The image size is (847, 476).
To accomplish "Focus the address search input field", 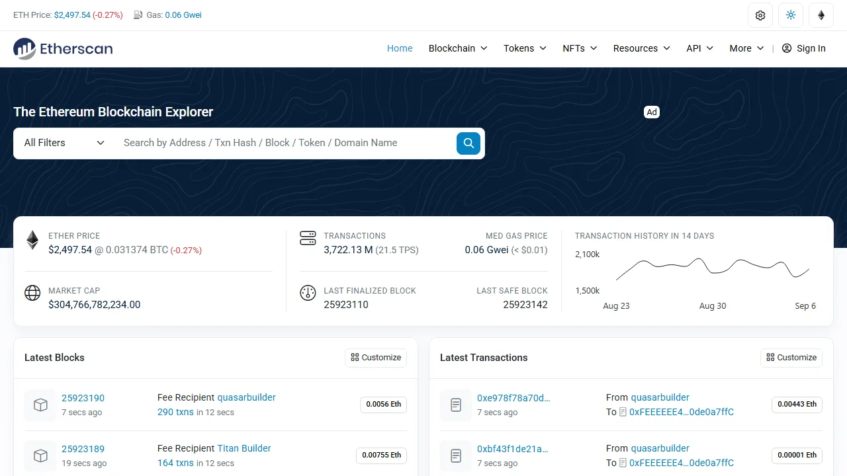I will click(285, 143).
